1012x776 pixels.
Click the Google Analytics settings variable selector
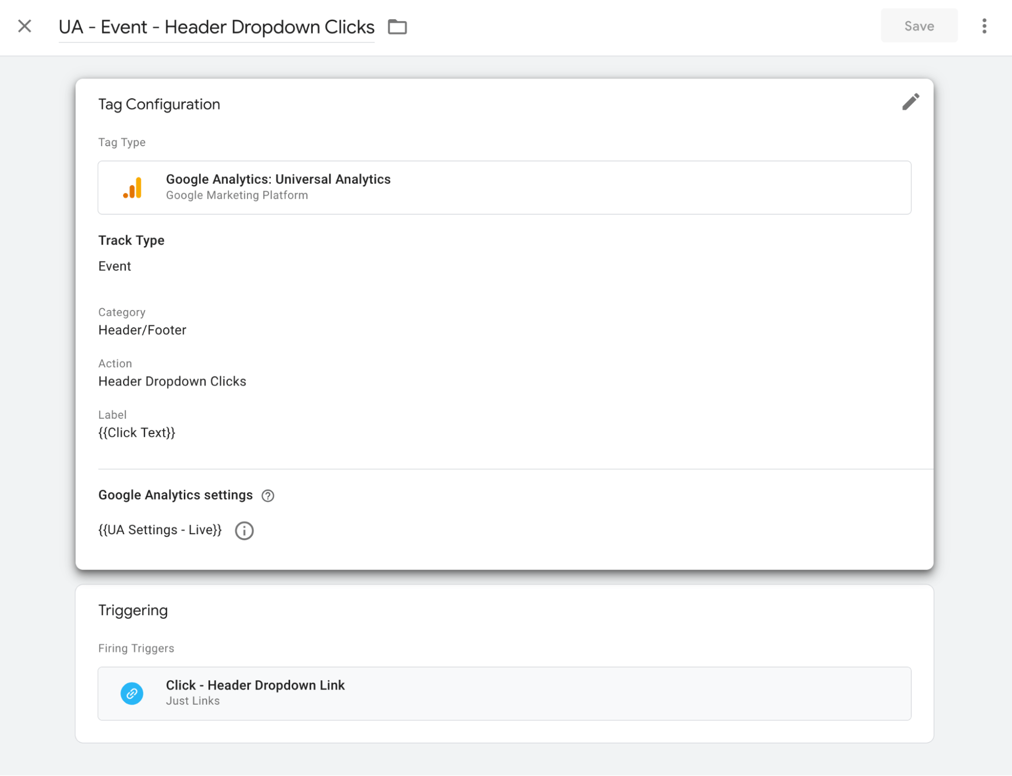click(x=160, y=530)
